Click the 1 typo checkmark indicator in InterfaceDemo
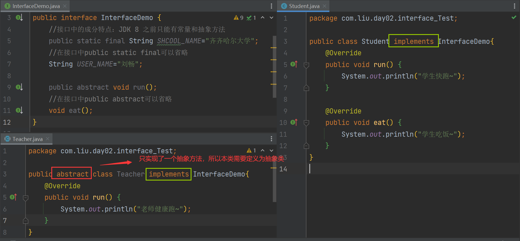The height and width of the screenshot is (241, 520). (251, 18)
